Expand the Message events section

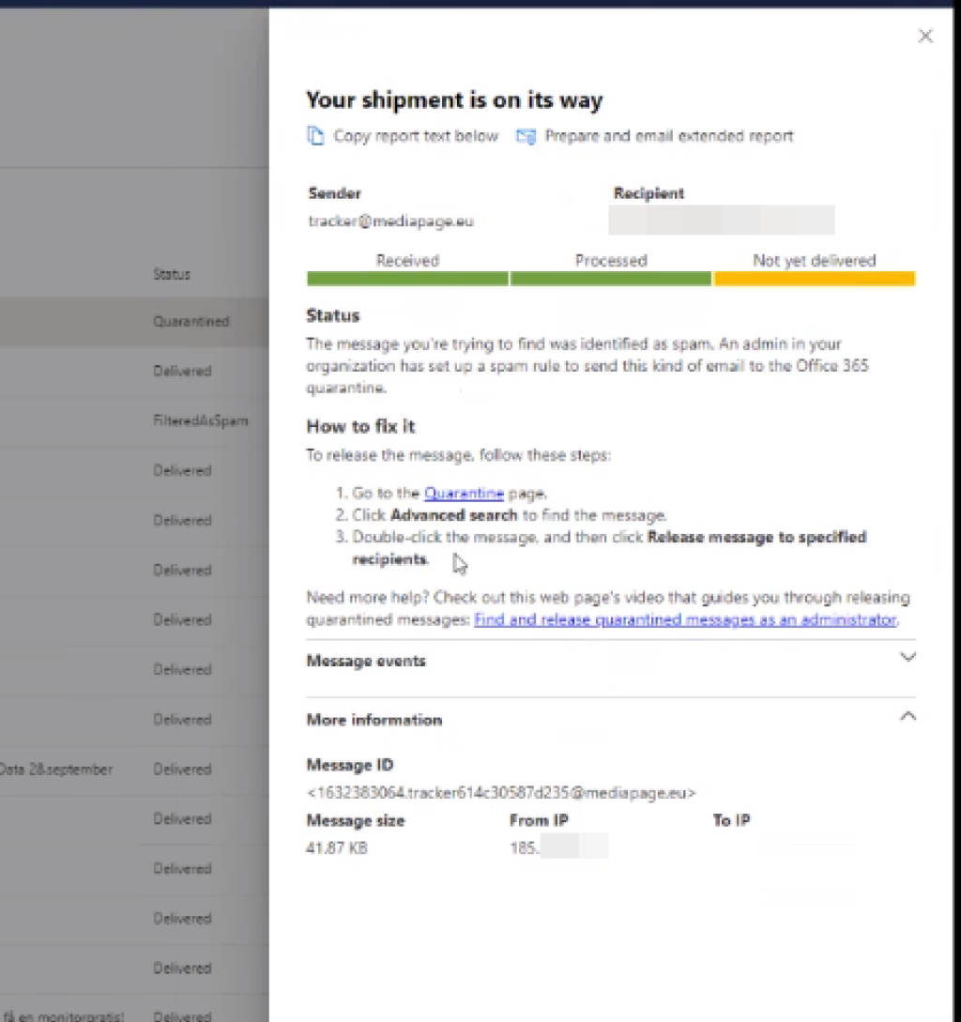coord(365,661)
